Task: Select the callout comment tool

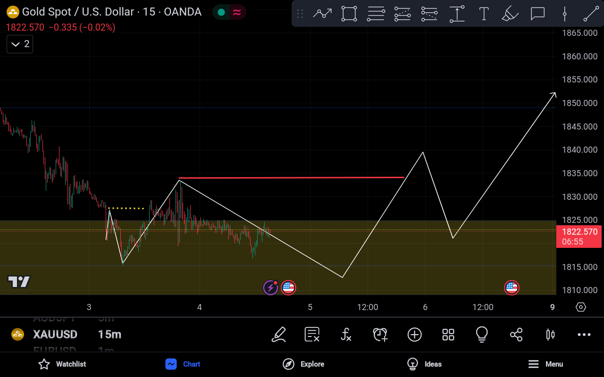Action: click(537, 14)
